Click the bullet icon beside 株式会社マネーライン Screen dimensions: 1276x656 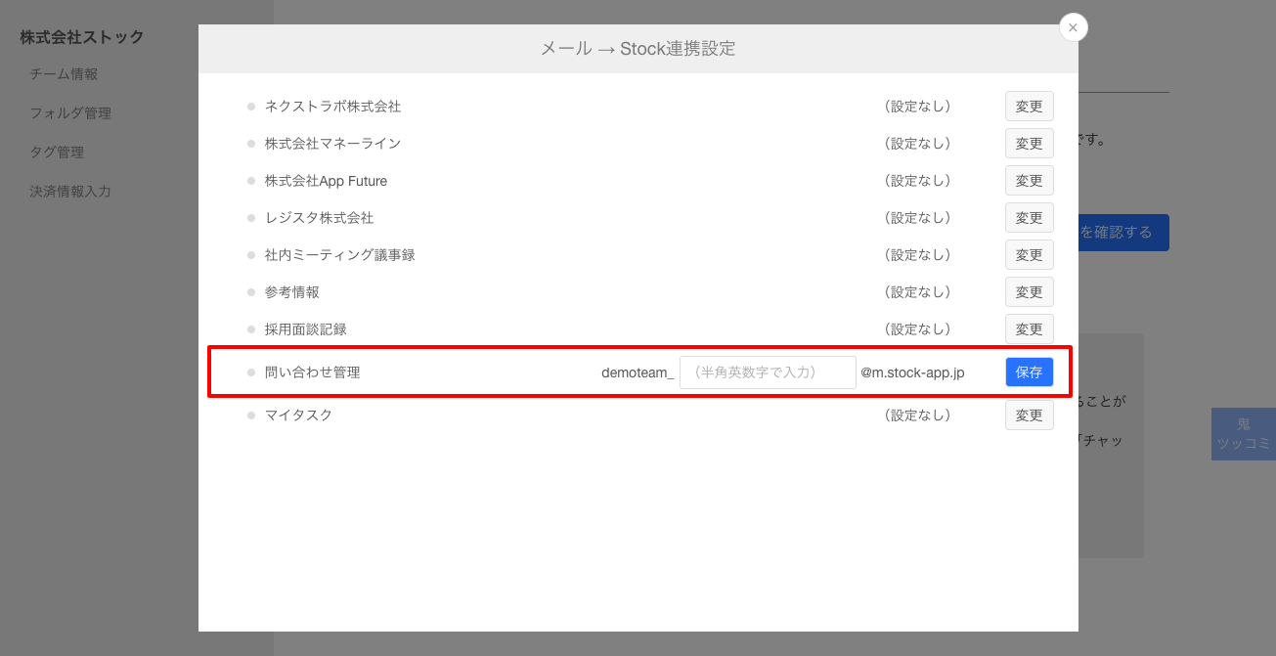(x=252, y=143)
